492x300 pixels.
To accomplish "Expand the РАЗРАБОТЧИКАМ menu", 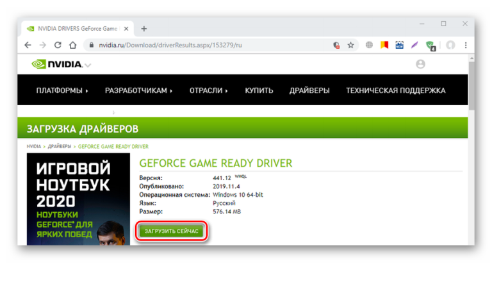I will 139,90.
